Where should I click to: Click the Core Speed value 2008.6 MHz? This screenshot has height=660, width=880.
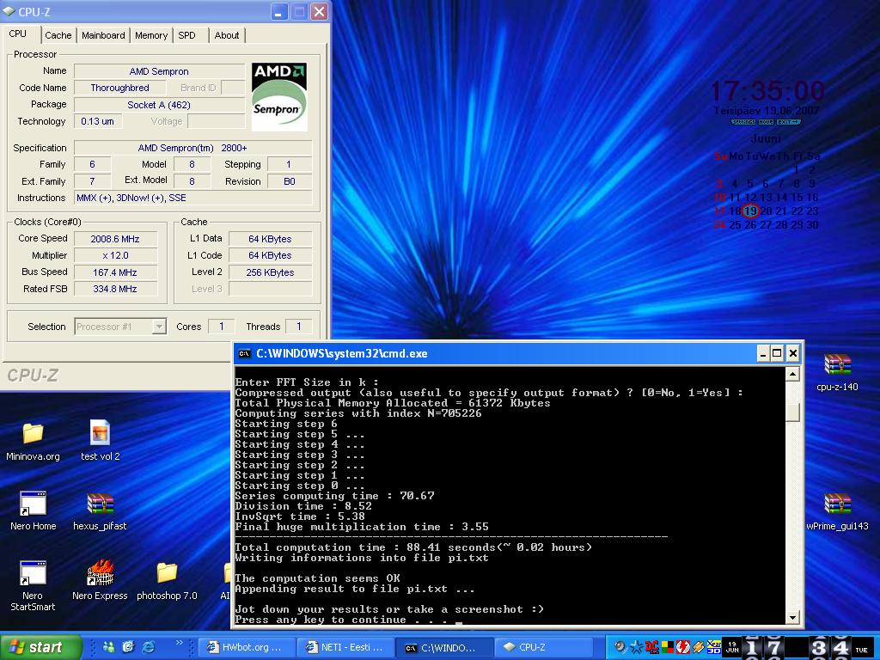[115, 239]
